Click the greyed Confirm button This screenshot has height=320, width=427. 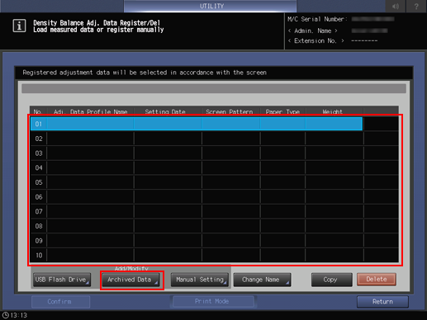point(60,302)
